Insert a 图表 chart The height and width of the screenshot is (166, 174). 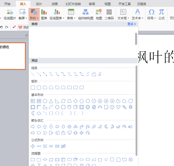click(x=44, y=14)
